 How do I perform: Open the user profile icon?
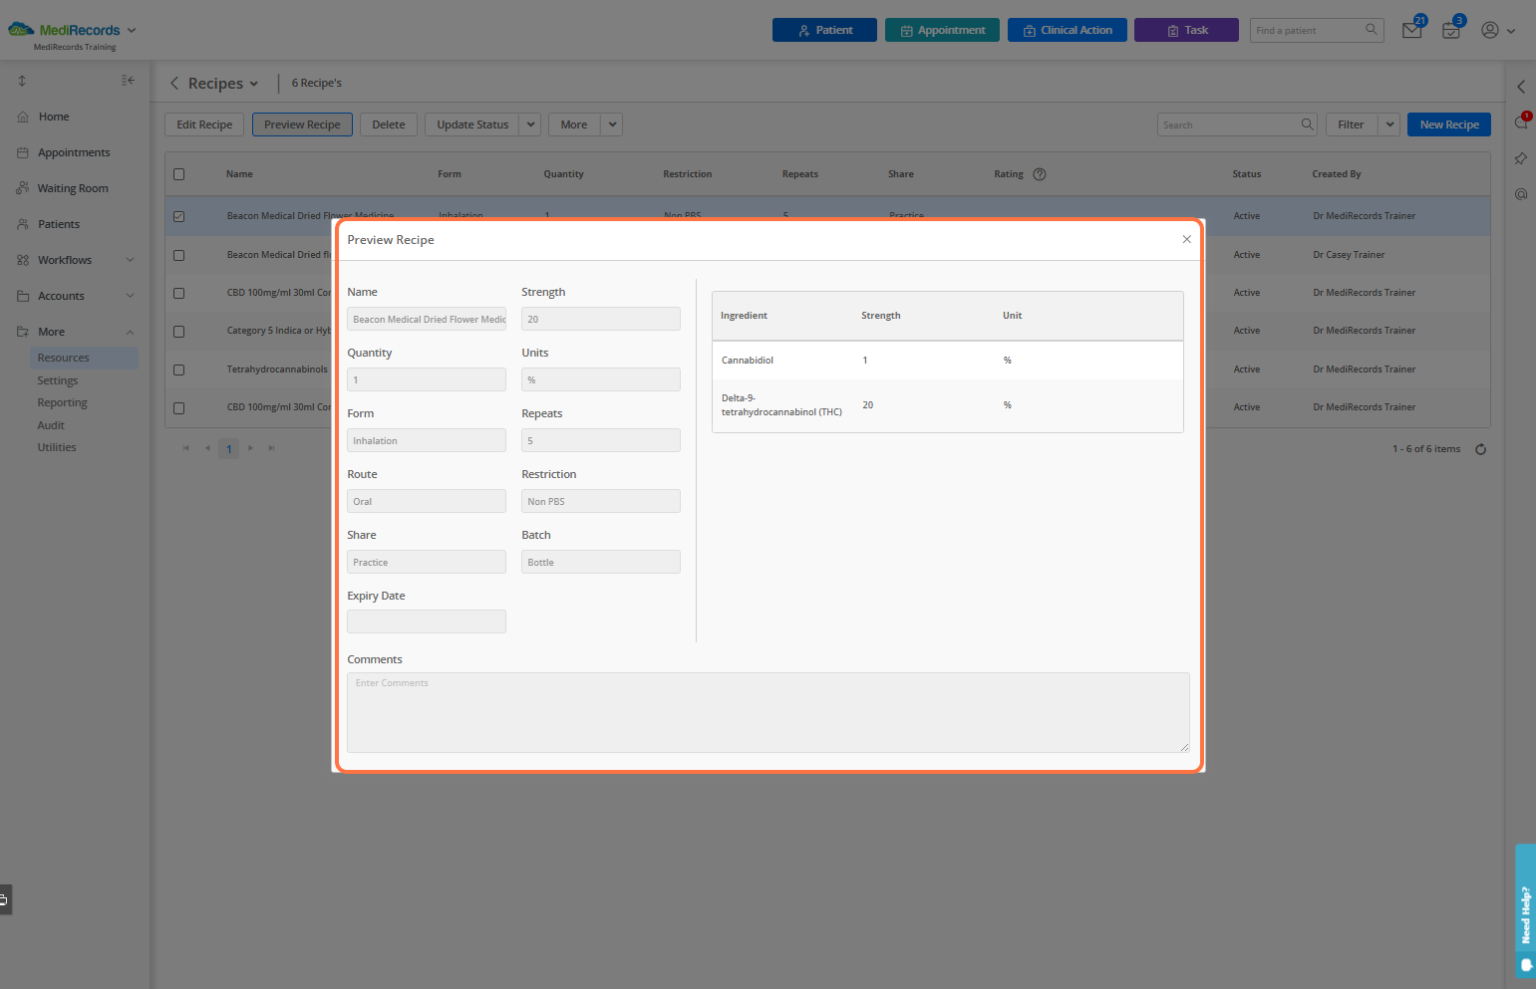point(1490,30)
